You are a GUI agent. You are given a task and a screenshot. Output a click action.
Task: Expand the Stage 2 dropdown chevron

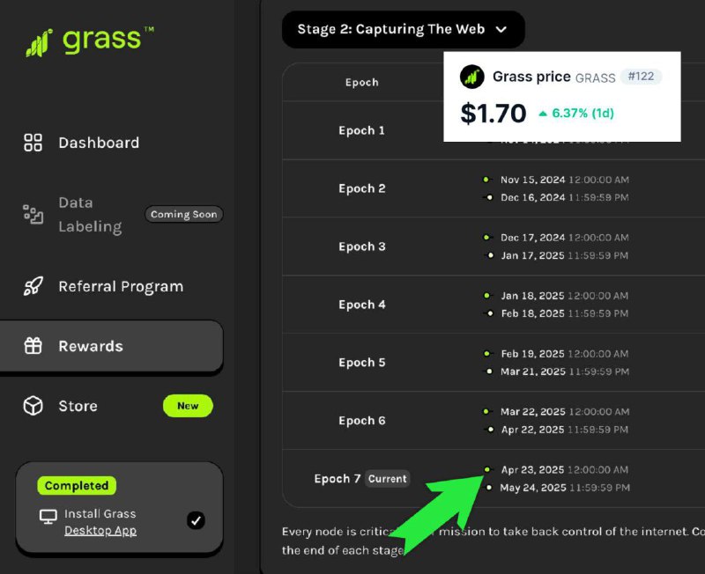click(x=501, y=30)
